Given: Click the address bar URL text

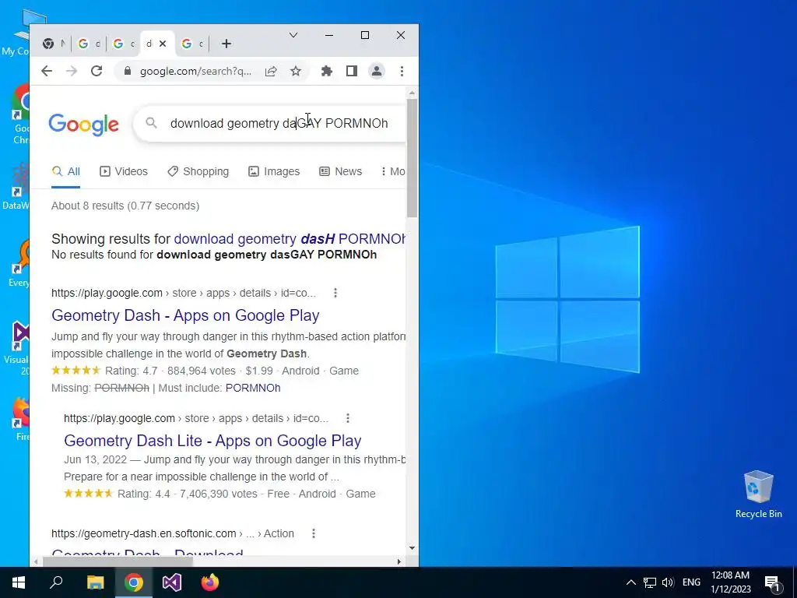Looking at the screenshot, I should tap(195, 71).
